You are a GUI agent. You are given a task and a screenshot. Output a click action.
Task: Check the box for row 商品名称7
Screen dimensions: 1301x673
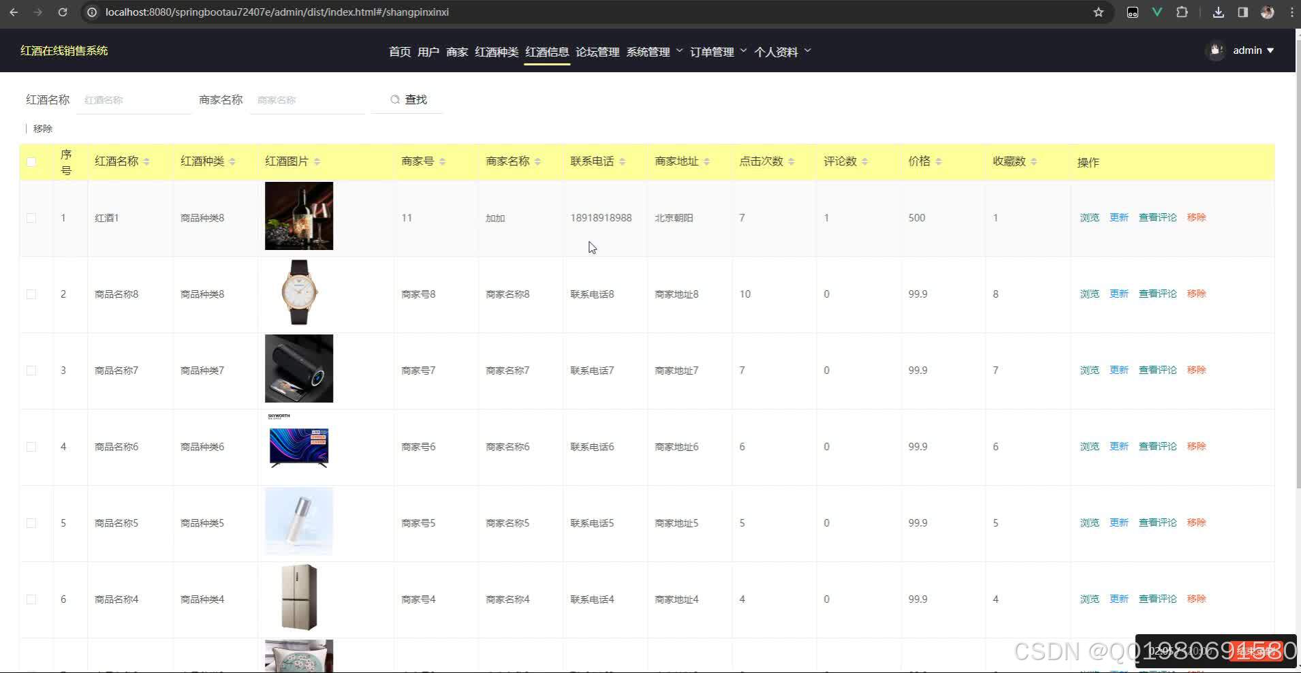[x=31, y=371]
